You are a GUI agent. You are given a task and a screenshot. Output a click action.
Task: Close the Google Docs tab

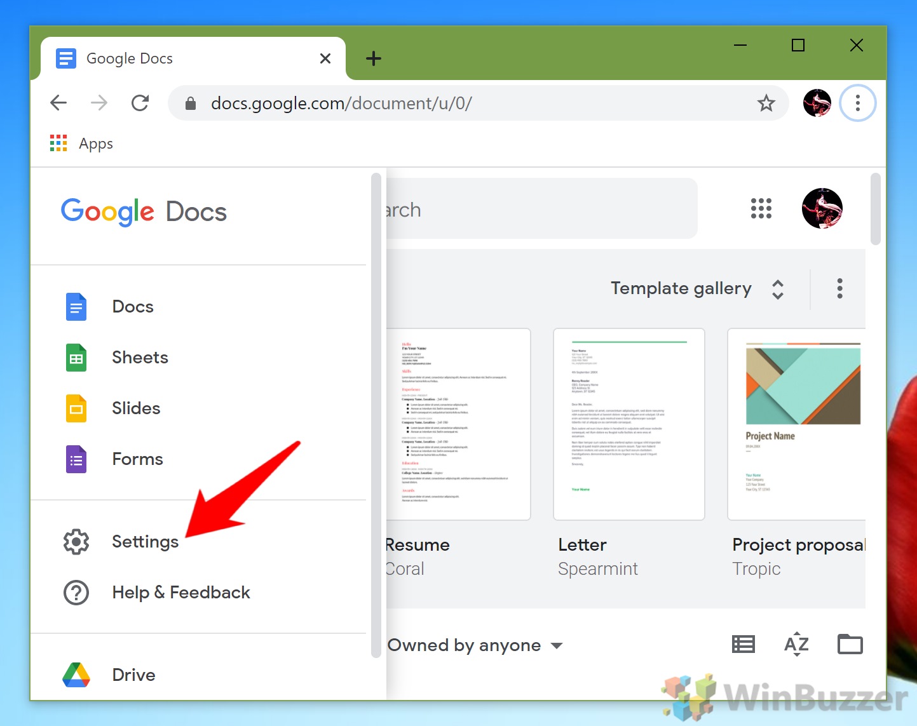pos(325,58)
